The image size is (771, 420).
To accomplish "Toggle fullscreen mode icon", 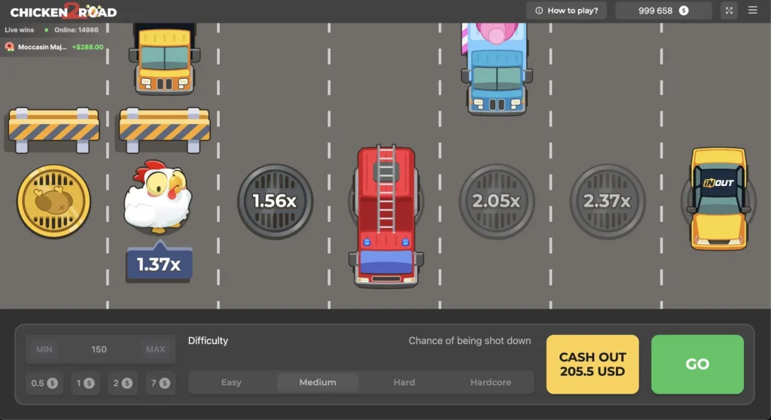I will point(728,11).
